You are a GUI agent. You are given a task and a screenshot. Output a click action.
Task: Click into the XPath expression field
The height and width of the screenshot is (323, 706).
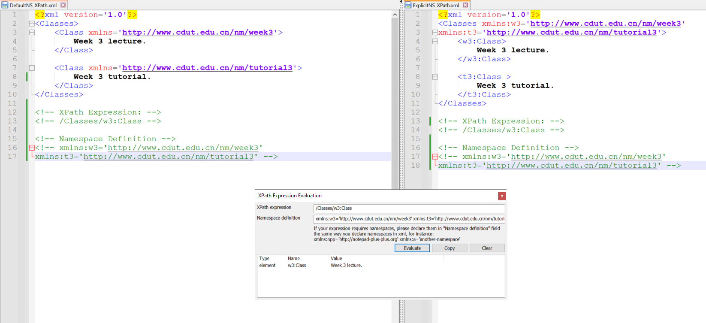tap(409, 208)
